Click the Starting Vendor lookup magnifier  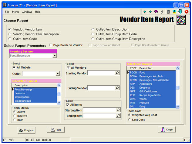coord(117,73)
